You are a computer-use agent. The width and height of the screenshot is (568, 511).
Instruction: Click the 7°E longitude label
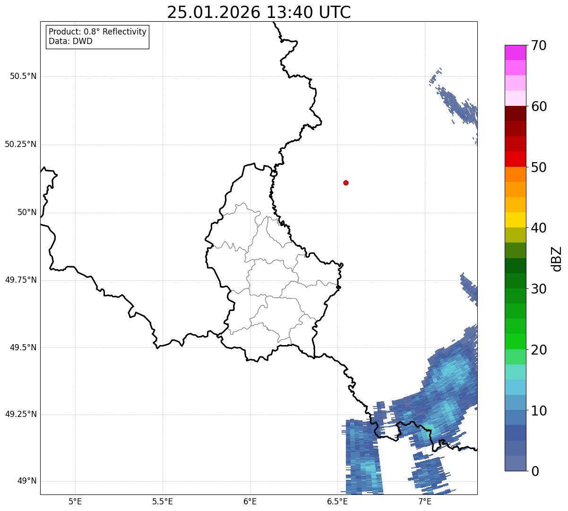(x=425, y=501)
